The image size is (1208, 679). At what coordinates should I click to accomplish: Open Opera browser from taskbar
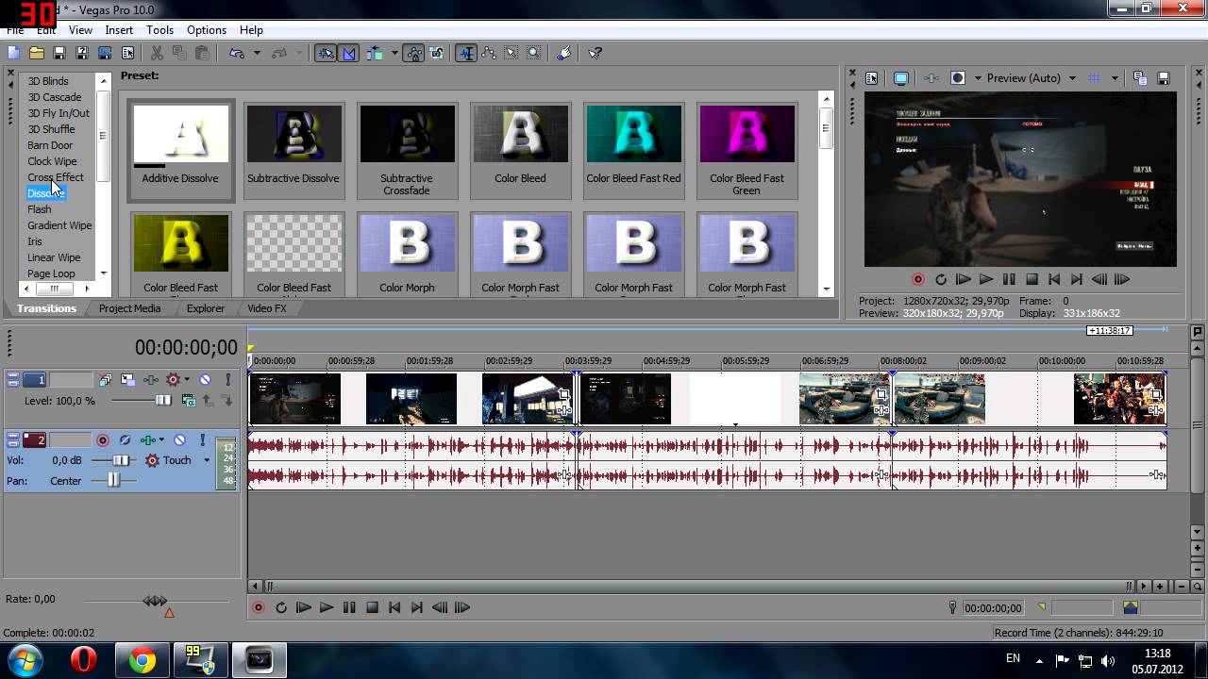[84, 660]
